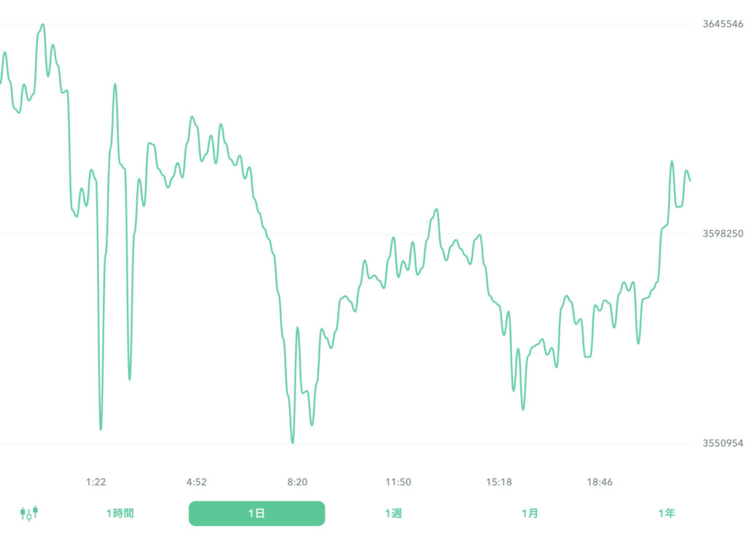Click the 1:22 time axis label
Image resolution: width=746 pixels, height=535 pixels.
96,482
